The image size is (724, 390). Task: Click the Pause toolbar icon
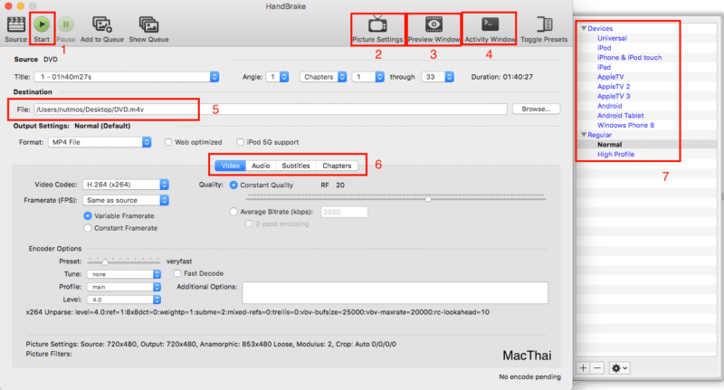click(x=65, y=24)
